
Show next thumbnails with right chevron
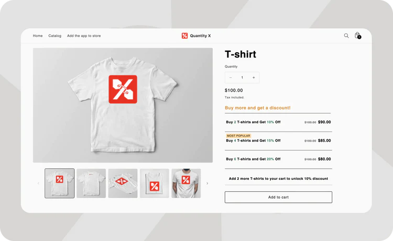(208, 183)
